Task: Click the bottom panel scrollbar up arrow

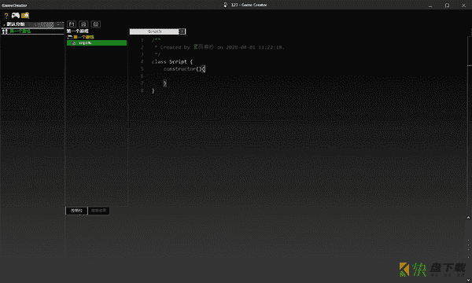Action: tap(468, 218)
